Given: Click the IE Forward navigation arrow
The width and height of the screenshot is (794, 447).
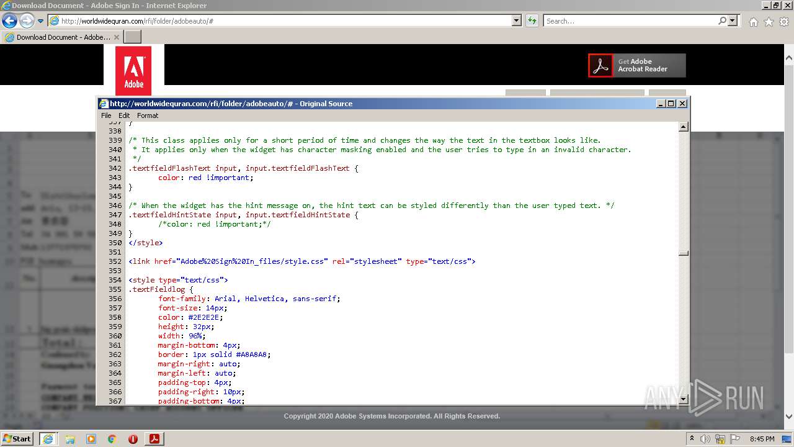Looking at the screenshot, I should tap(27, 21).
